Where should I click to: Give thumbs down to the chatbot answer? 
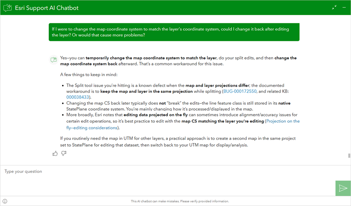coord(64,153)
